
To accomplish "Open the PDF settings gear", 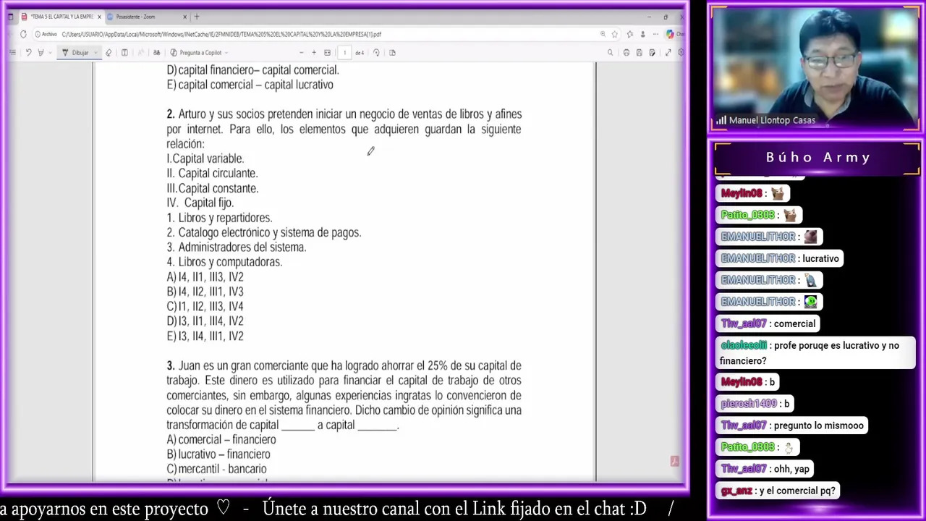I will point(681,52).
